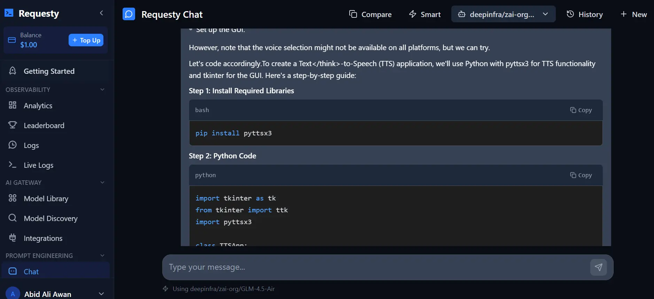This screenshot has height=299, width=654.
Task: Open the Logs page
Action: click(31, 145)
